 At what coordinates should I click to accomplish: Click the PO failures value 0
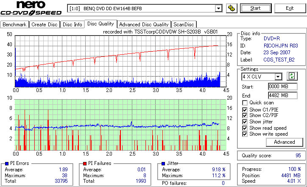point(223,183)
